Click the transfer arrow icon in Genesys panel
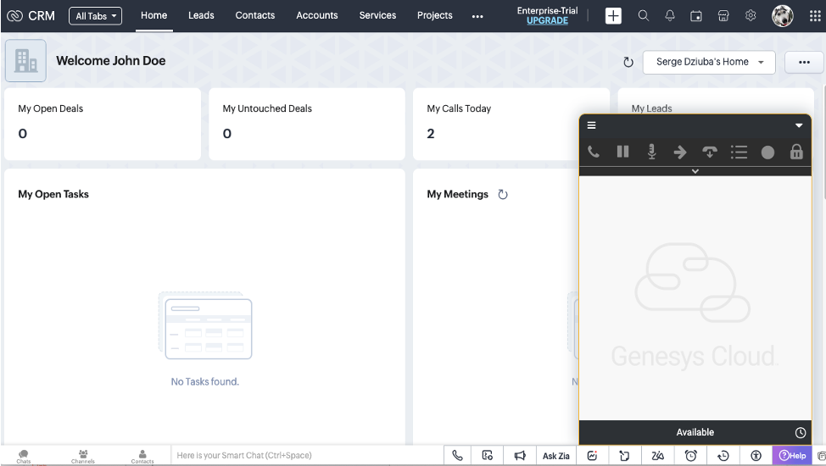The width and height of the screenshot is (826, 466). pyautogui.click(x=680, y=153)
